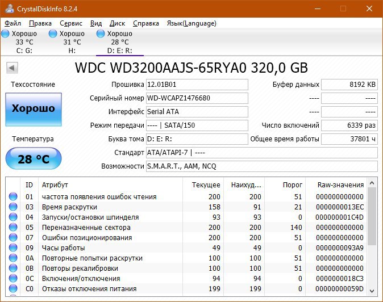Image resolution: width=383 pixels, height=302 pixels.
Task: Click status orb for attribute 01 read error rate
Action: (13, 196)
